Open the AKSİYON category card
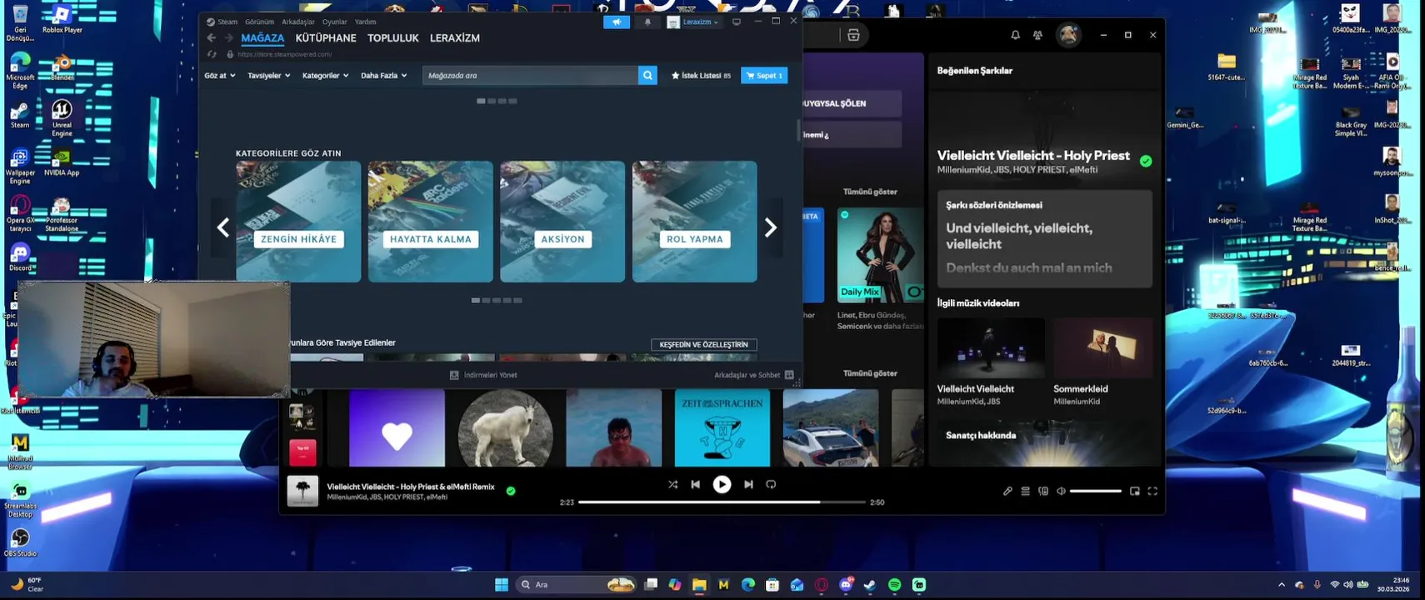The width and height of the screenshot is (1425, 600). point(562,222)
